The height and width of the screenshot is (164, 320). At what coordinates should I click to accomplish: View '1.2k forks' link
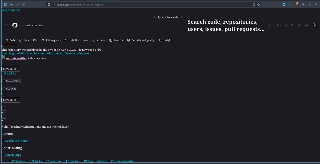pos(35,161)
